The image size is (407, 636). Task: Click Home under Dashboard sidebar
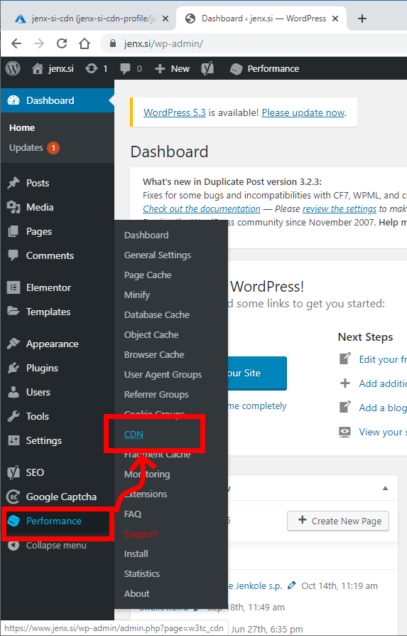coord(22,128)
